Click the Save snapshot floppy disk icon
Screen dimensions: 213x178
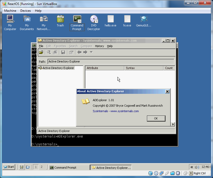[x=63, y=52]
